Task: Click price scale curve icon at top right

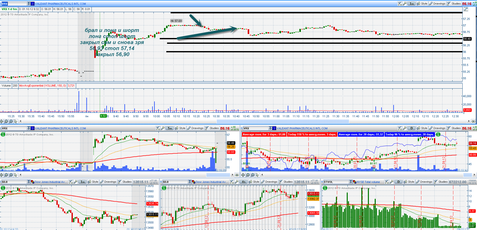Action: point(466,9)
